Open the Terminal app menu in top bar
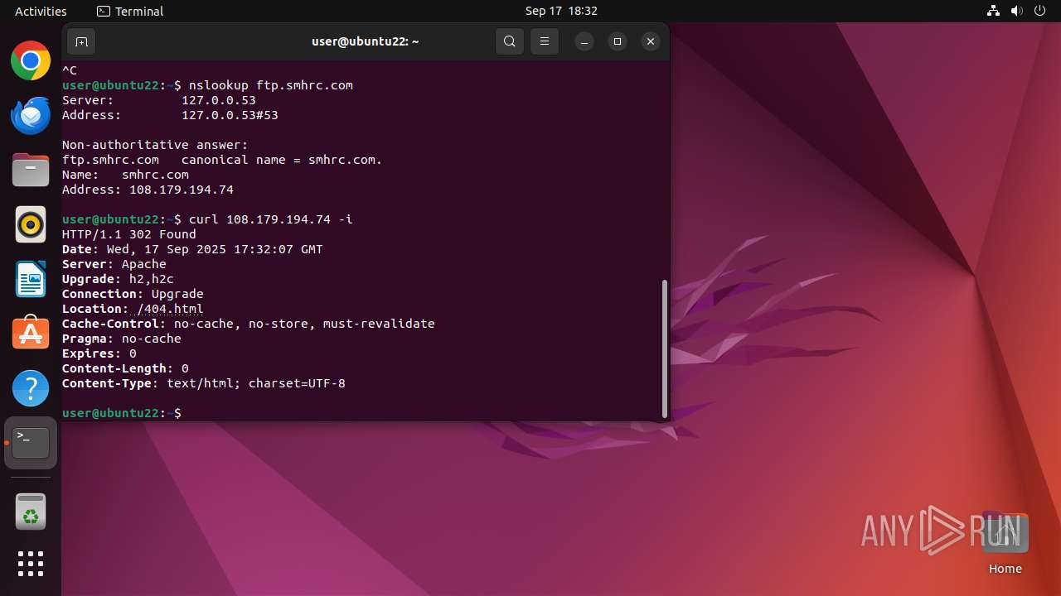 click(130, 11)
